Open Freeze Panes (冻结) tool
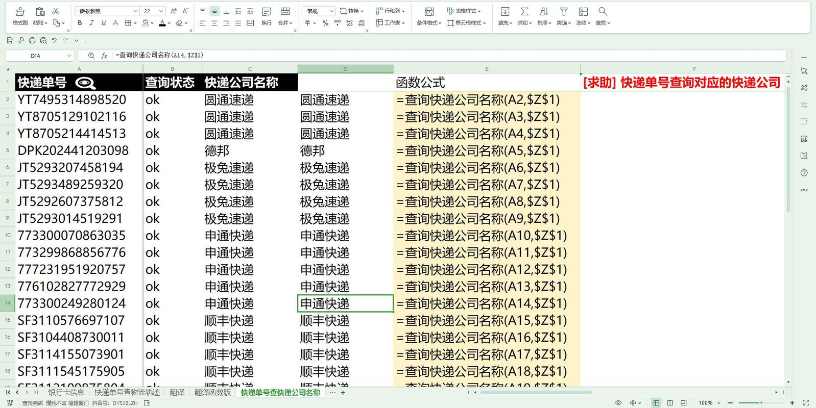Viewport: 816px width, 408px height. [583, 16]
